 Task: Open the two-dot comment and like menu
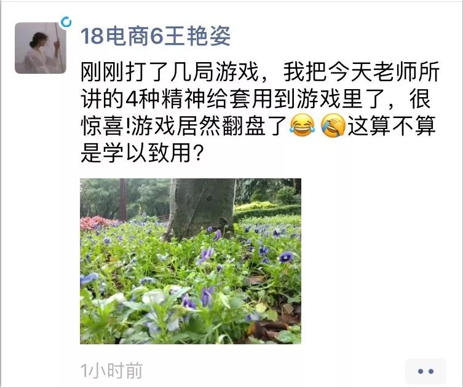(425, 371)
